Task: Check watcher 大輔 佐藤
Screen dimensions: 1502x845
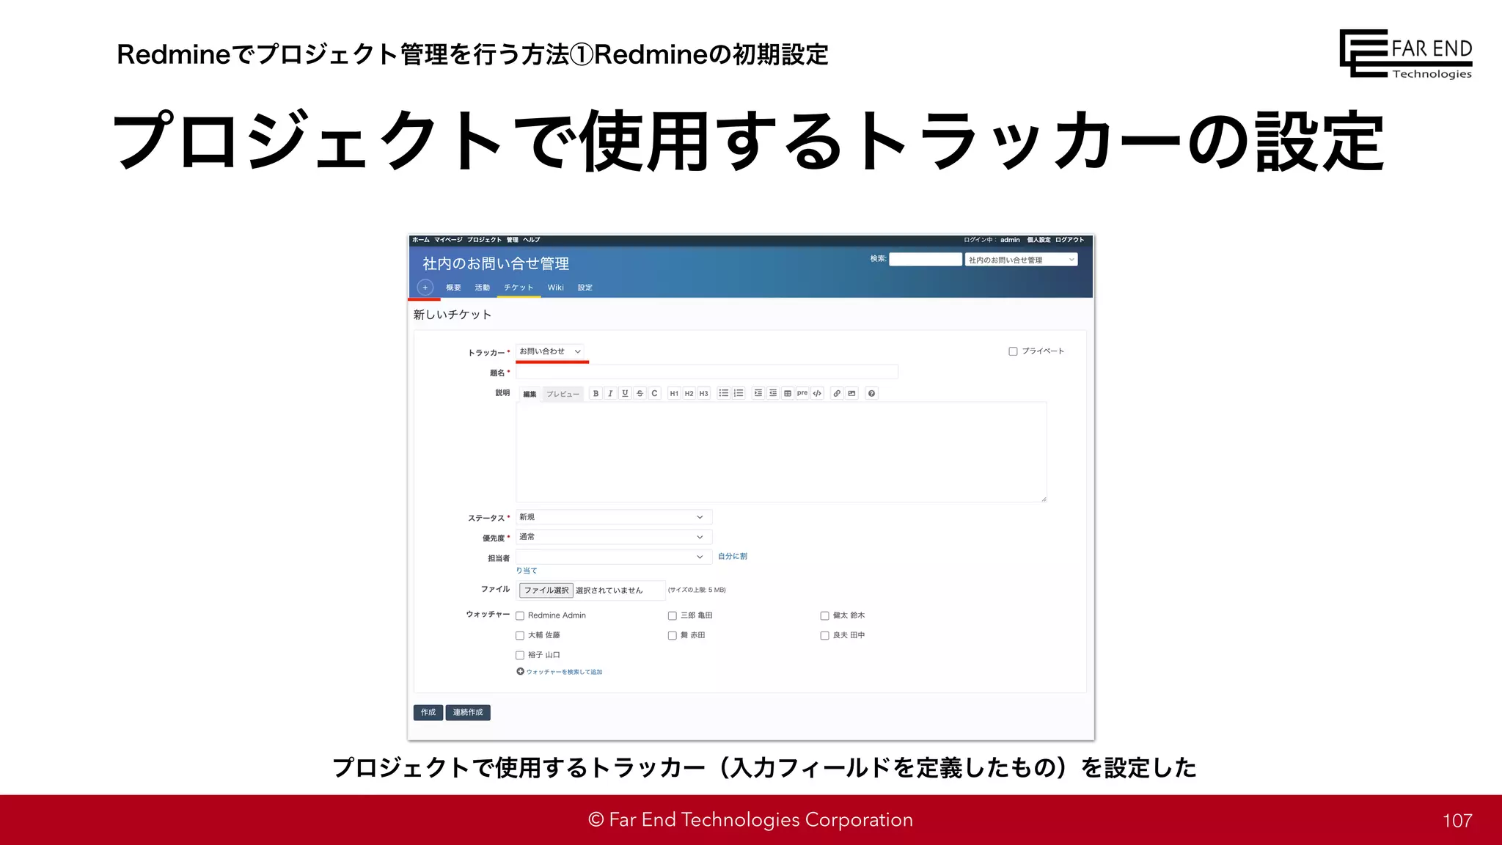Action: tap(520, 635)
